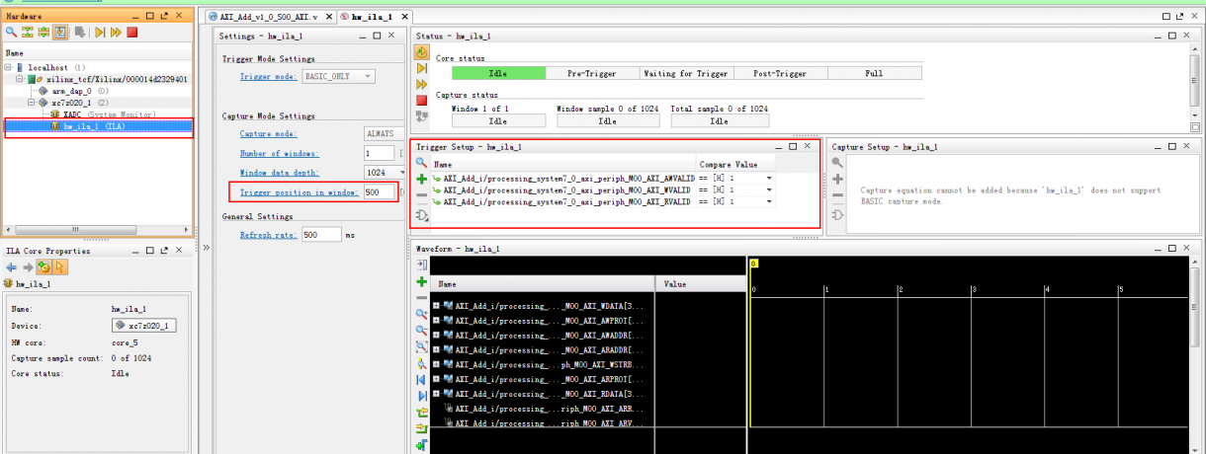Click minus icon to remove trigger probe
1206x454 pixels.
[x=421, y=196]
